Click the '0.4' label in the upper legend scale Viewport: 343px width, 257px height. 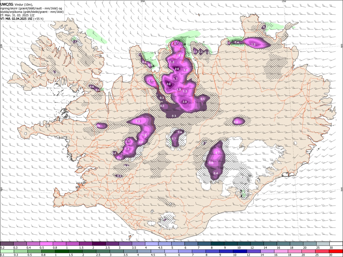[x=29, y=248]
